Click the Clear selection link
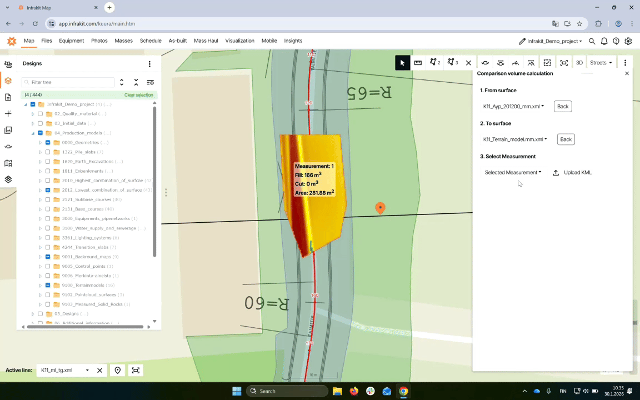 [138, 95]
